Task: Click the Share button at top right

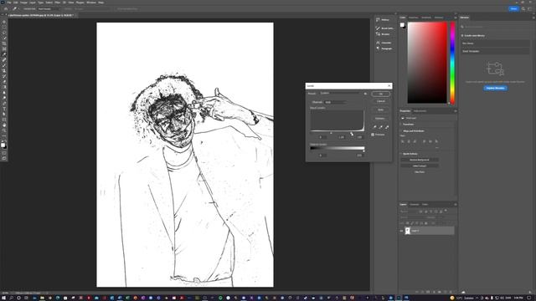Action: pos(513,9)
